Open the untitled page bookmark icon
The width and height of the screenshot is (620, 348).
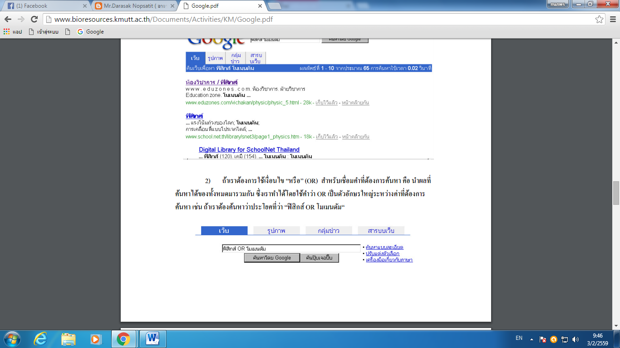pos(68,32)
